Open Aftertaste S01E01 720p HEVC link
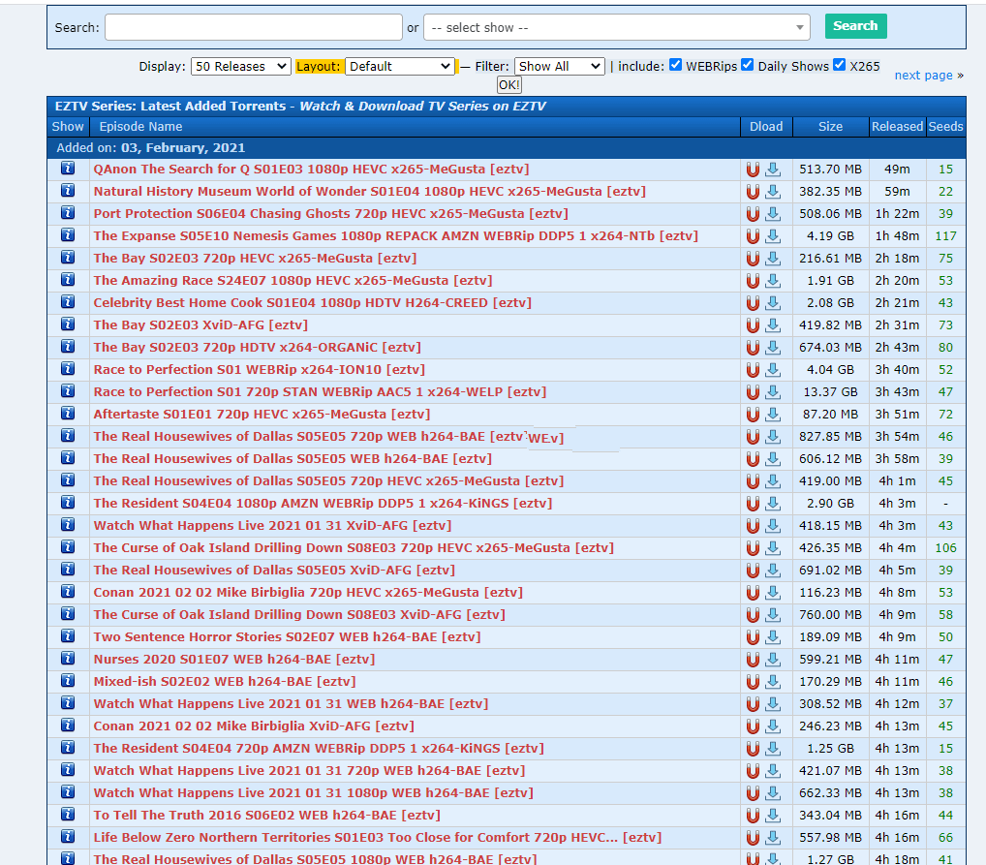 (262, 414)
